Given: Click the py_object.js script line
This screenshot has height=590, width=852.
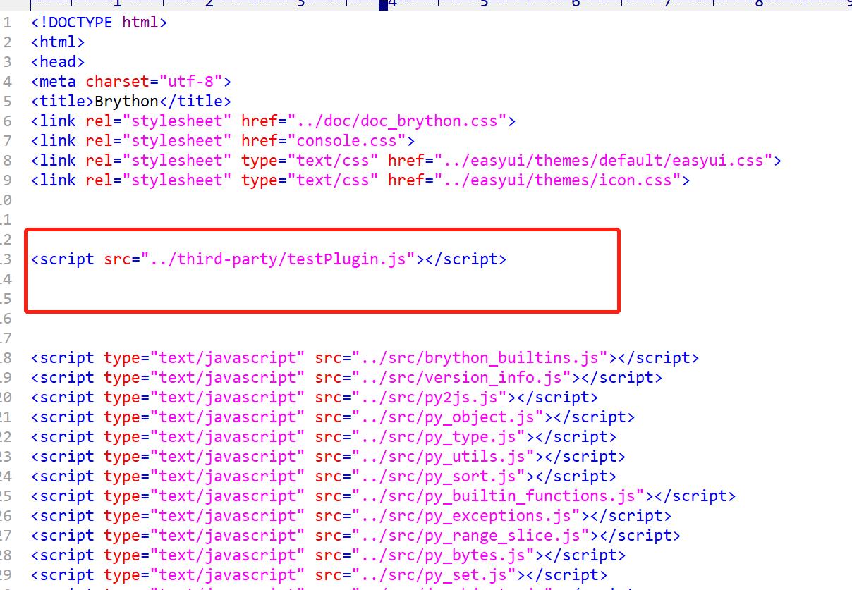Looking at the screenshot, I should click(333, 417).
